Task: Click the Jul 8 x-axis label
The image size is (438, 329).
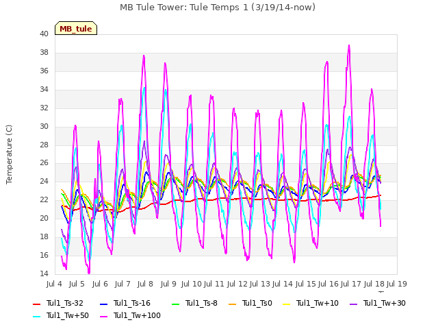Action: click(x=145, y=284)
